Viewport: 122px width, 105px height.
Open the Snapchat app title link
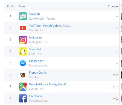click(x=35, y=49)
